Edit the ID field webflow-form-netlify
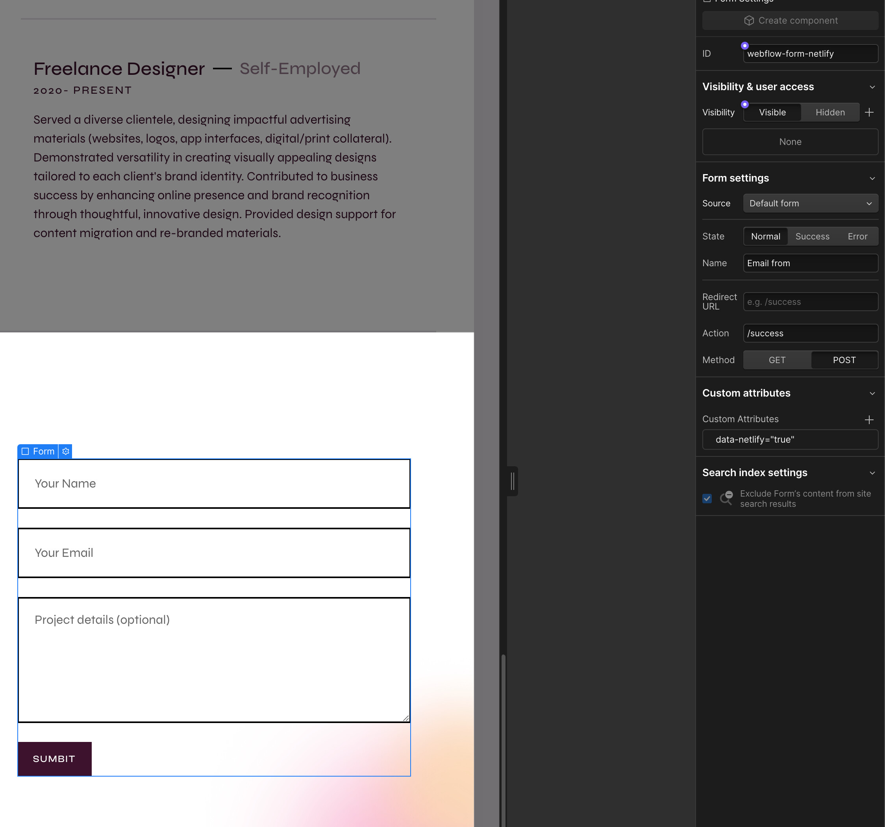Screen dimensions: 885x827 (x=810, y=54)
